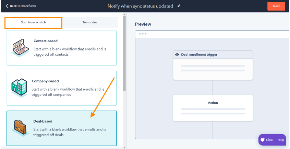Select the Contact-based workflow option

click(62, 48)
